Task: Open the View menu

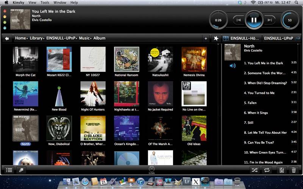Action: coord(32,3)
